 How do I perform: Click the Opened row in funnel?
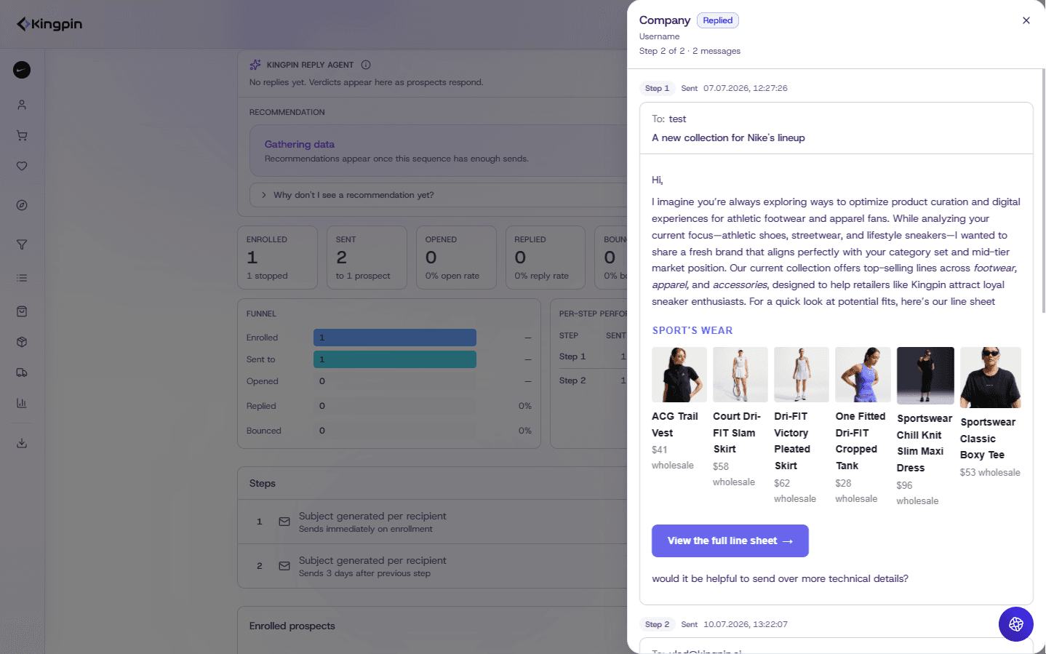coord(389,381)
